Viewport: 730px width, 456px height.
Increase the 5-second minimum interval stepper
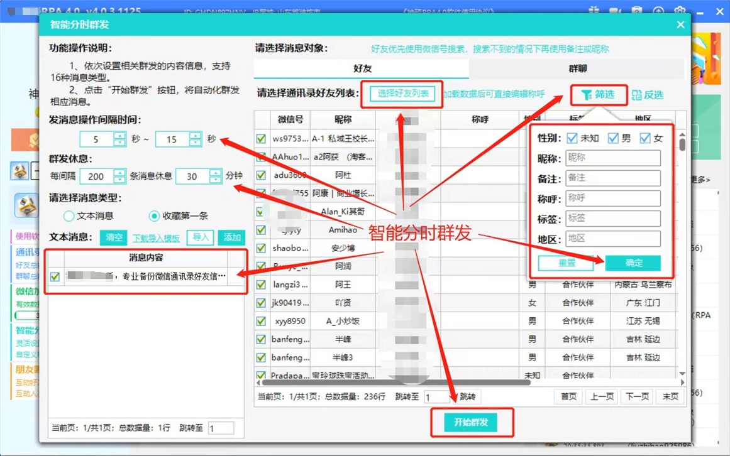coord(119,136)
